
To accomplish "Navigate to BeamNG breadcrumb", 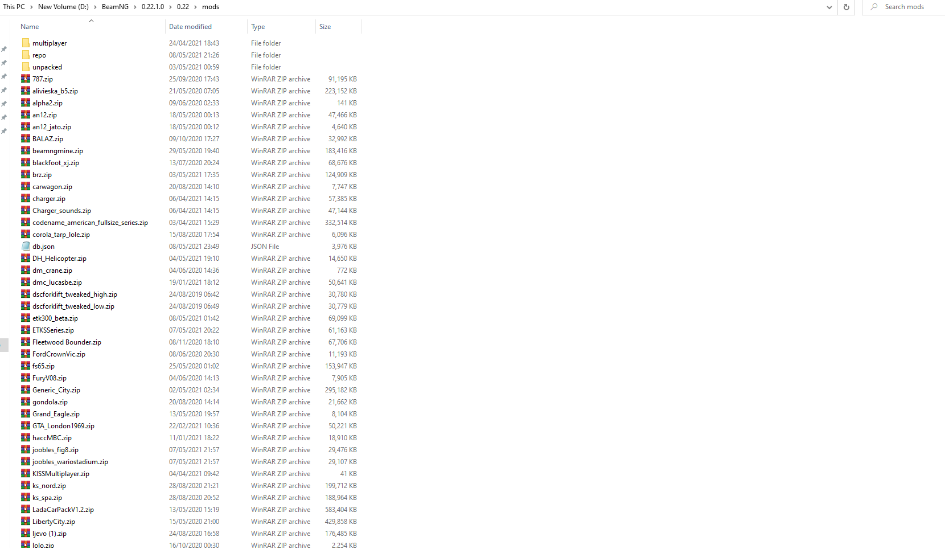I will [x=115, y=7].
